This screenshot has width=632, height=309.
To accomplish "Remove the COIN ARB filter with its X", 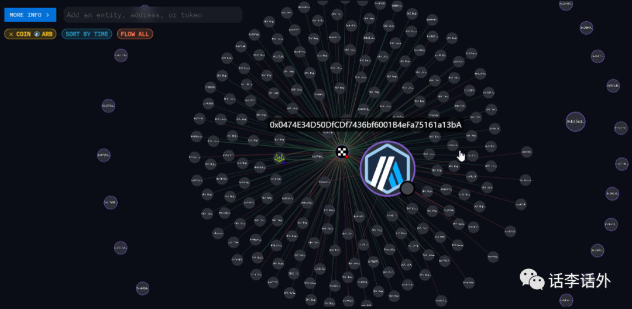I will (x=11, y=35).
